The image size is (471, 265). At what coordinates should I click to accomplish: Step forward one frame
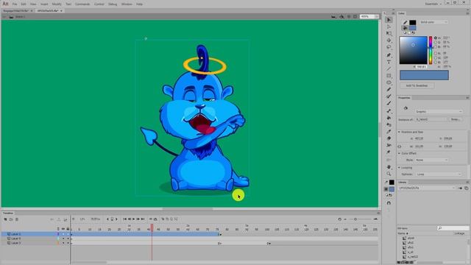[138, 219]
